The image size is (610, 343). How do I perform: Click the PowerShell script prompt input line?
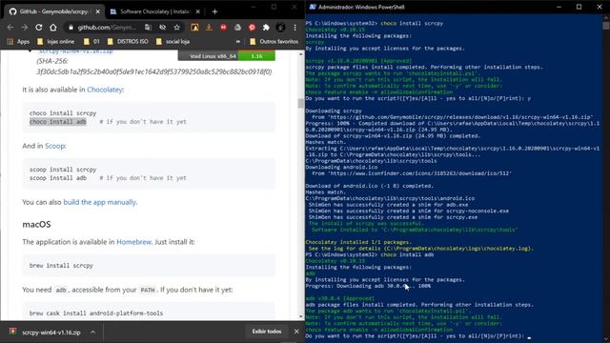418,336
